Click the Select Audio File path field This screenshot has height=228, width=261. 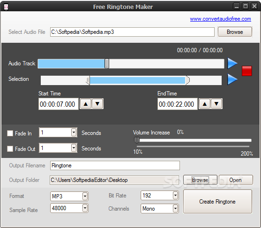[132, 32]
